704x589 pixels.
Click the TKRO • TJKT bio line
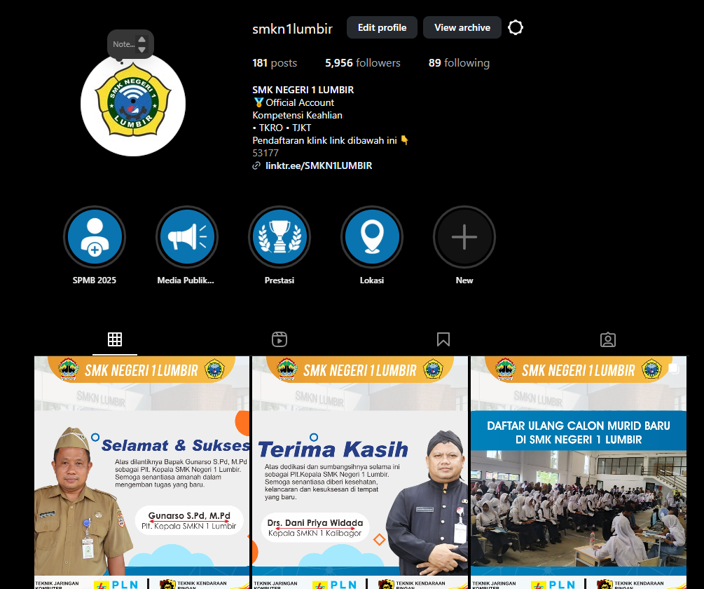pos(282,128)
